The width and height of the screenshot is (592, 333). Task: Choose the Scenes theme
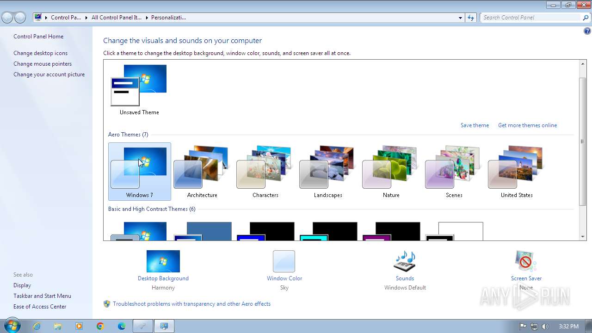point(454,172)
